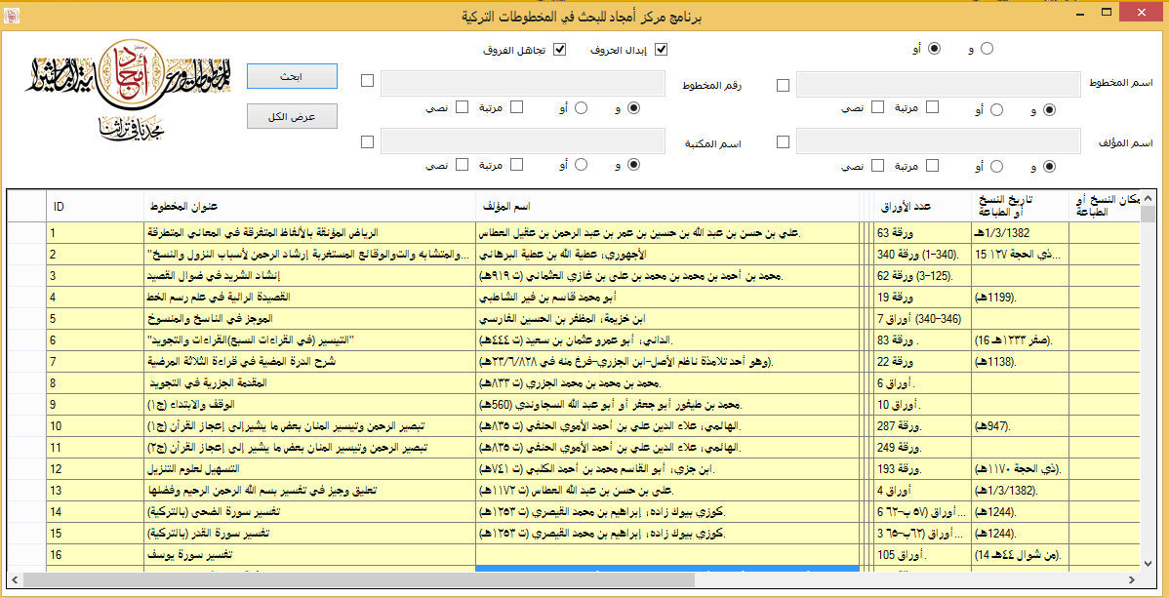Select the top global و radio button
1169x598 pixels.
tap(987, 49)
